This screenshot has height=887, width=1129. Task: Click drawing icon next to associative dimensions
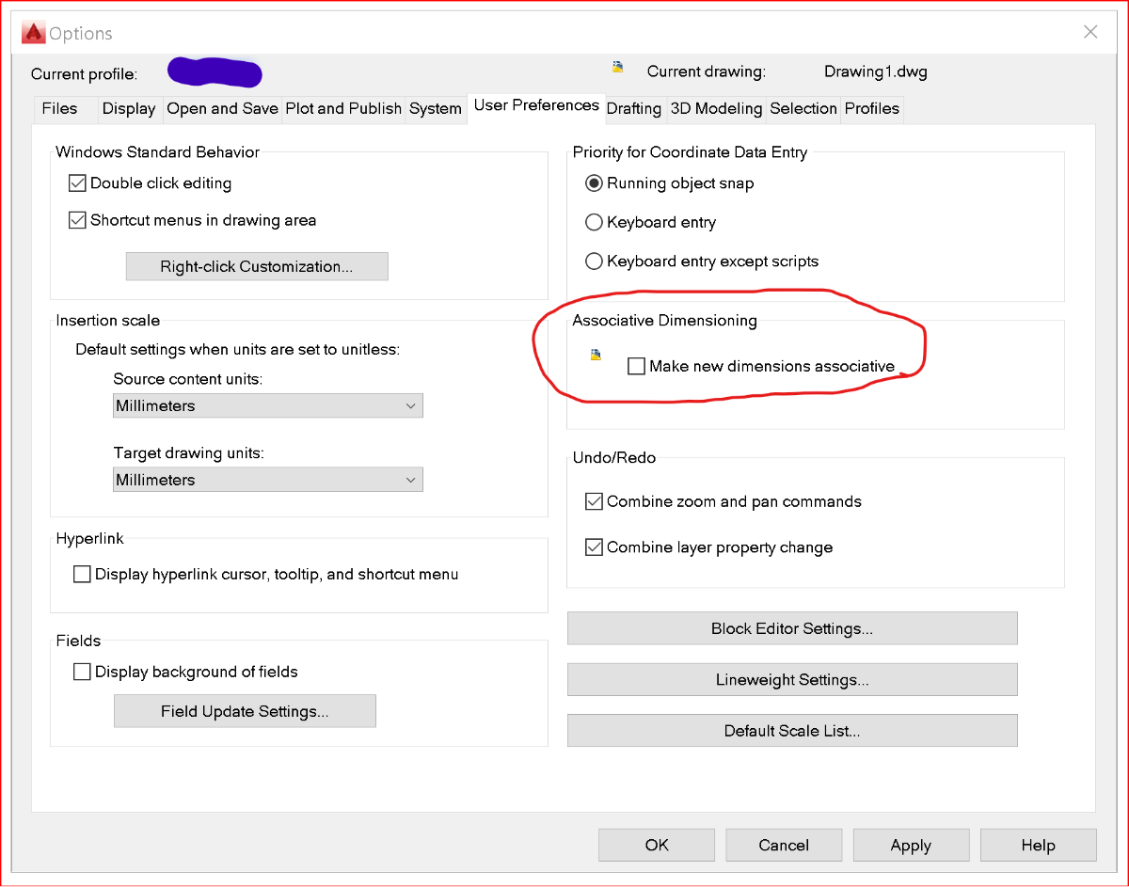tap(596, 355)
